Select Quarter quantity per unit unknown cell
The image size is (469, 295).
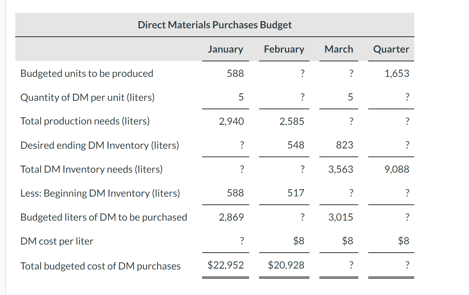pos(407,97)
